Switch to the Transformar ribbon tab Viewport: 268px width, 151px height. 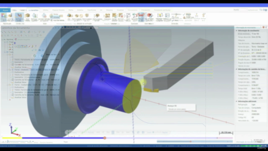point(92,10)
